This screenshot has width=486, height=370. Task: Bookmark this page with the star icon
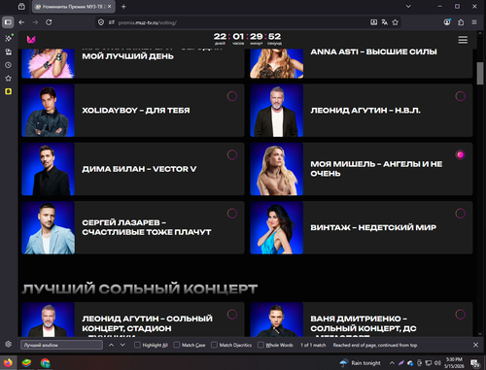(x=395, y=22)
